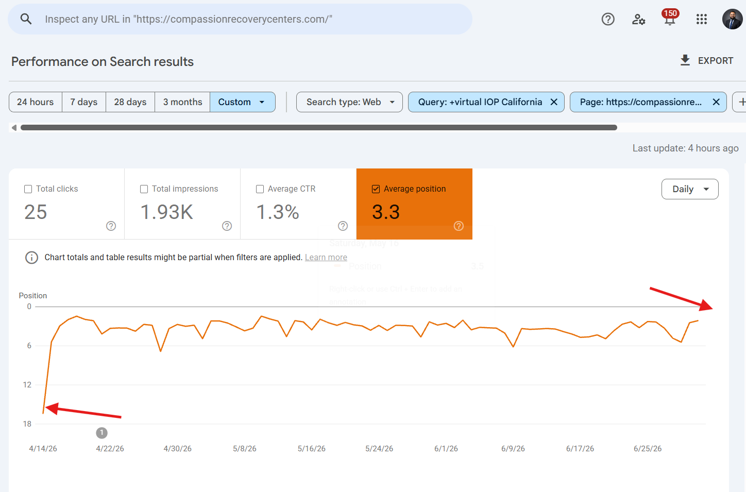The width and height of the screenshot is (746, 492).
Task: Remove the virtual IOP California query filter
Action: click(554, 102)
